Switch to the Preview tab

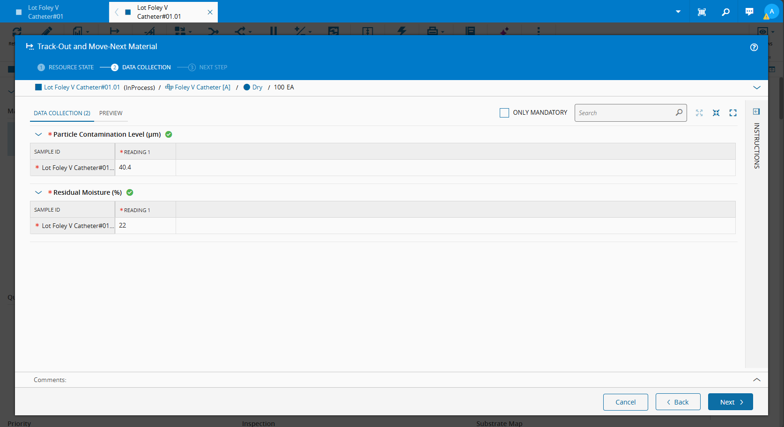[x=111, y=113]
